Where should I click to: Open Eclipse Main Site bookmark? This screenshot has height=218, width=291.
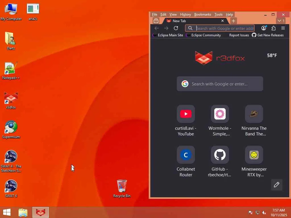pos(168,35)
